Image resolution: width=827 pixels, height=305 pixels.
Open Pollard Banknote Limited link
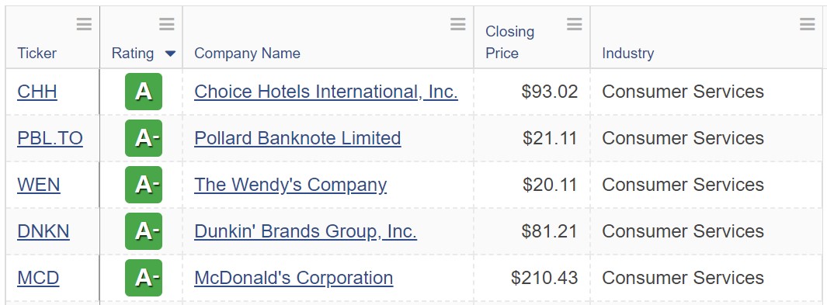[297, 138]
